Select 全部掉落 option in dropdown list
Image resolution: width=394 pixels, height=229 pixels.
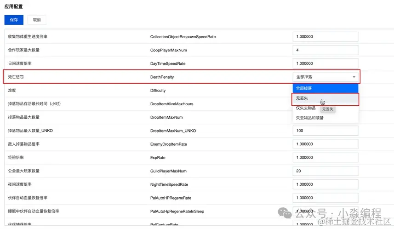tap(325, 88)
